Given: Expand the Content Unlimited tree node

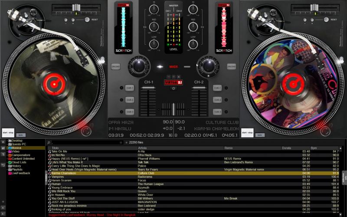Looking at the screenshot, I should coord(7,159).
